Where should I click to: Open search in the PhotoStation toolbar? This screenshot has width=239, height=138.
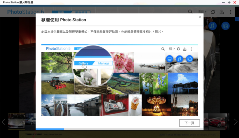190,12
